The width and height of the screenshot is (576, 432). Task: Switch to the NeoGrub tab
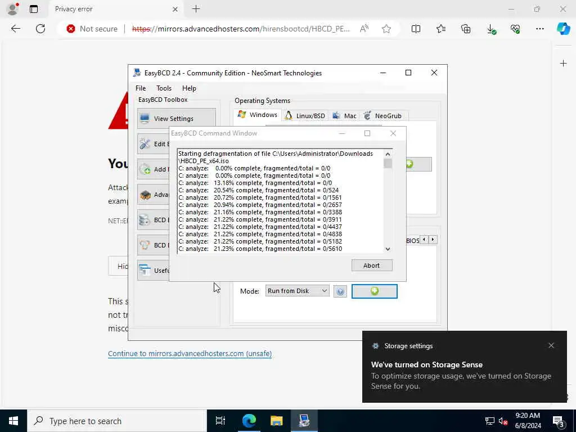(382, 116)
